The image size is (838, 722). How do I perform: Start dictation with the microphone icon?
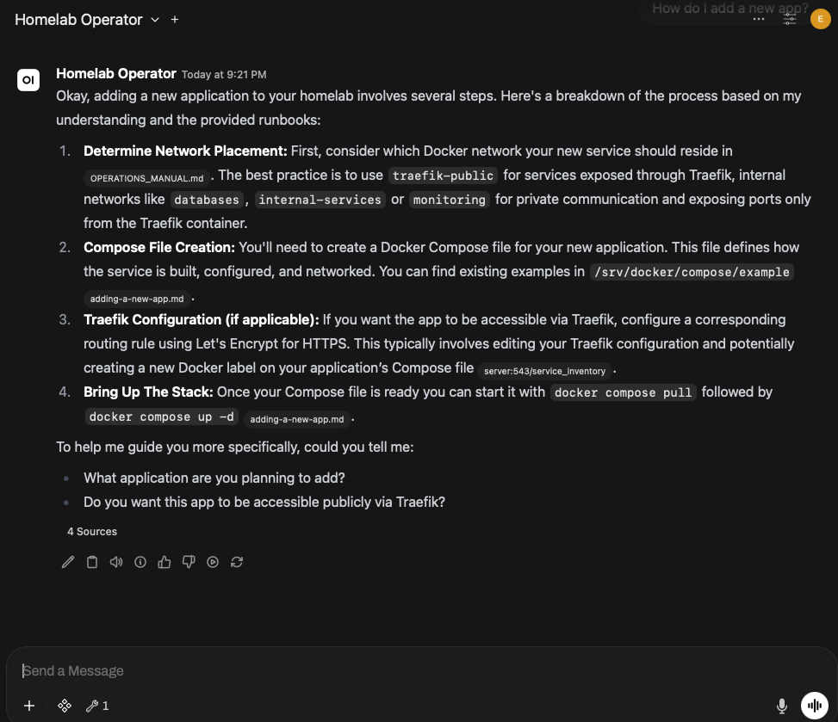(781, 706)
